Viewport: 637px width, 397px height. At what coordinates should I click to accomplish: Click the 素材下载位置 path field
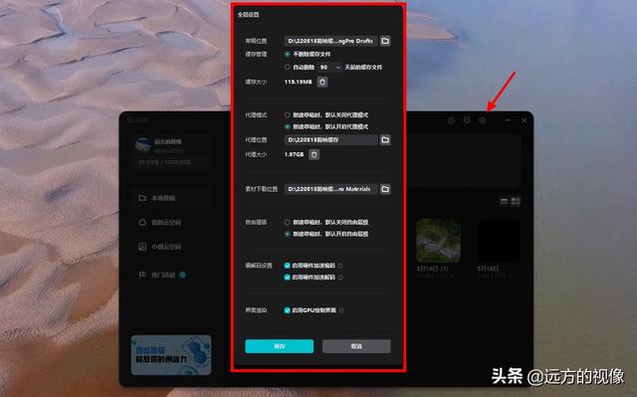331,189
